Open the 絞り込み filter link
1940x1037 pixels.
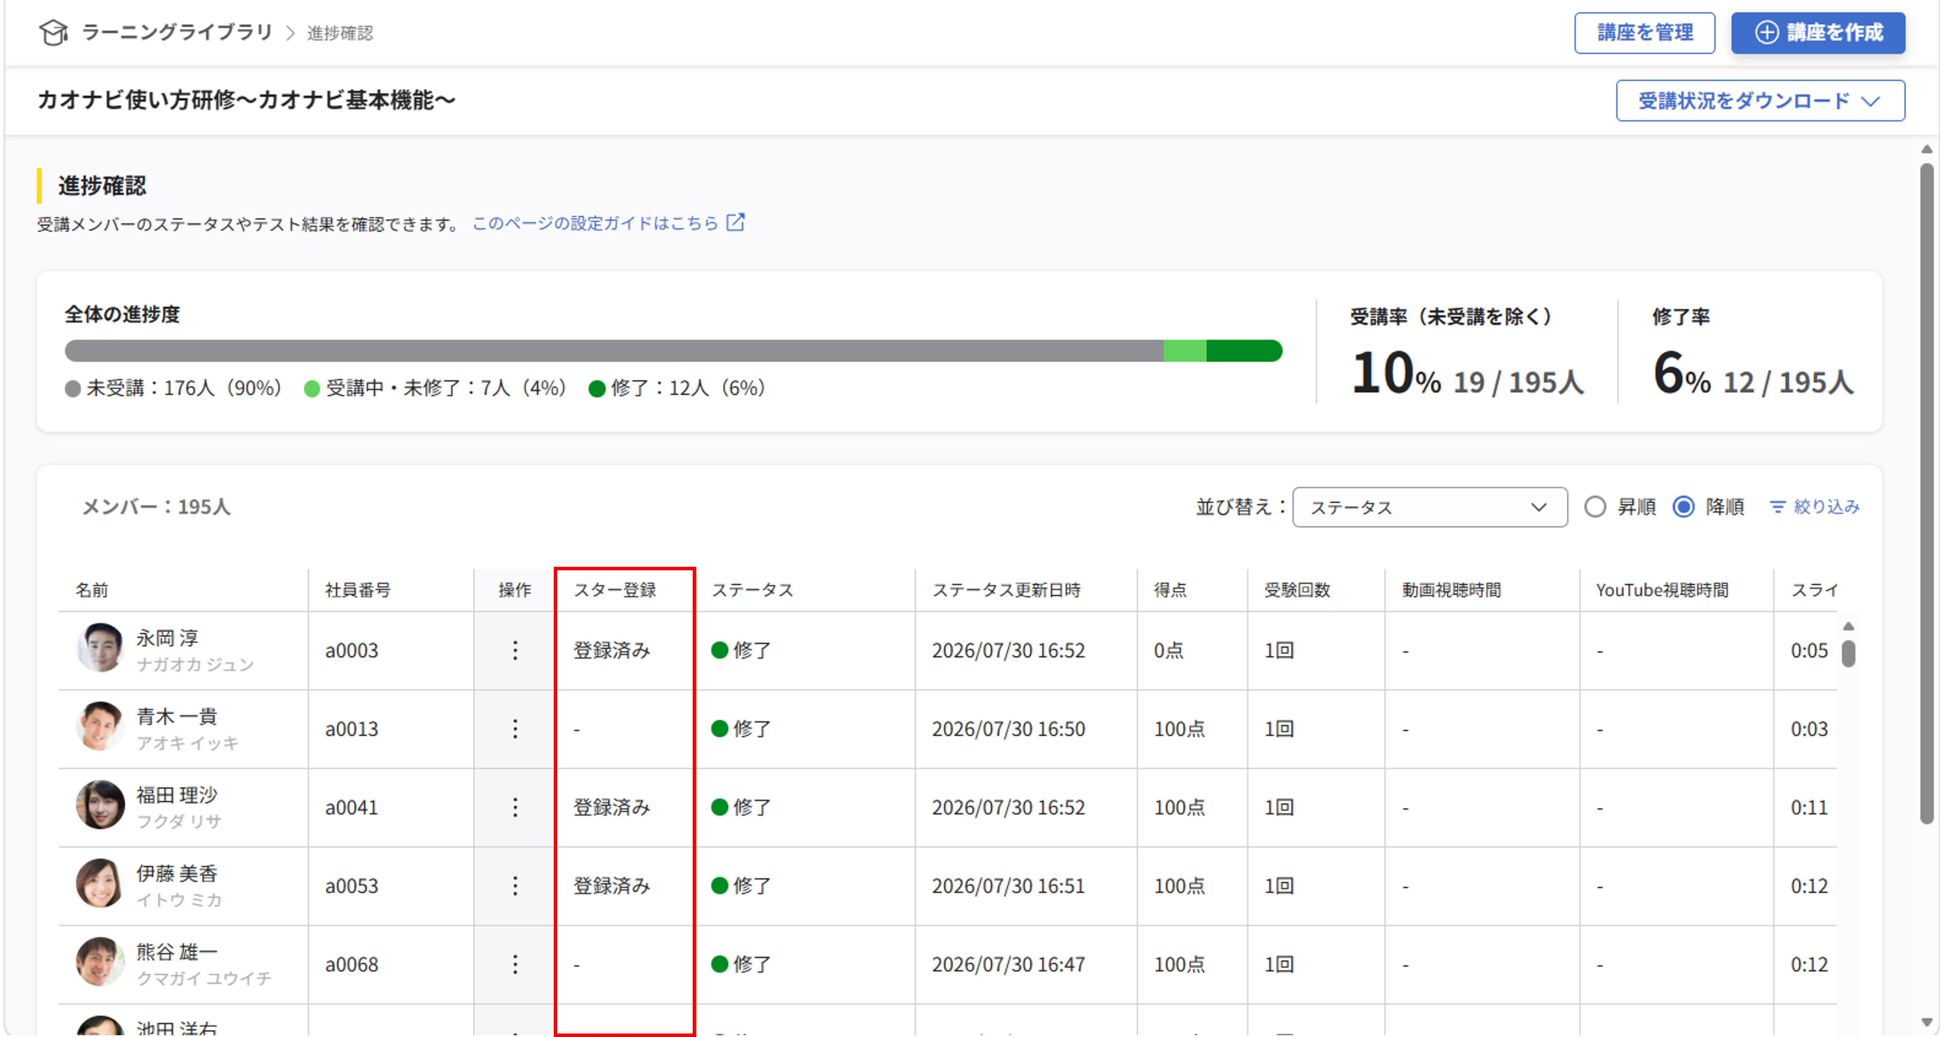(1815, 507)
